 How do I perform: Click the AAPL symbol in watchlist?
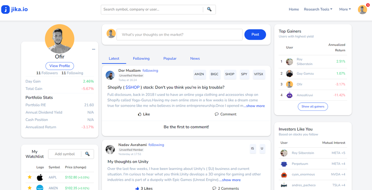pos(53,177)
